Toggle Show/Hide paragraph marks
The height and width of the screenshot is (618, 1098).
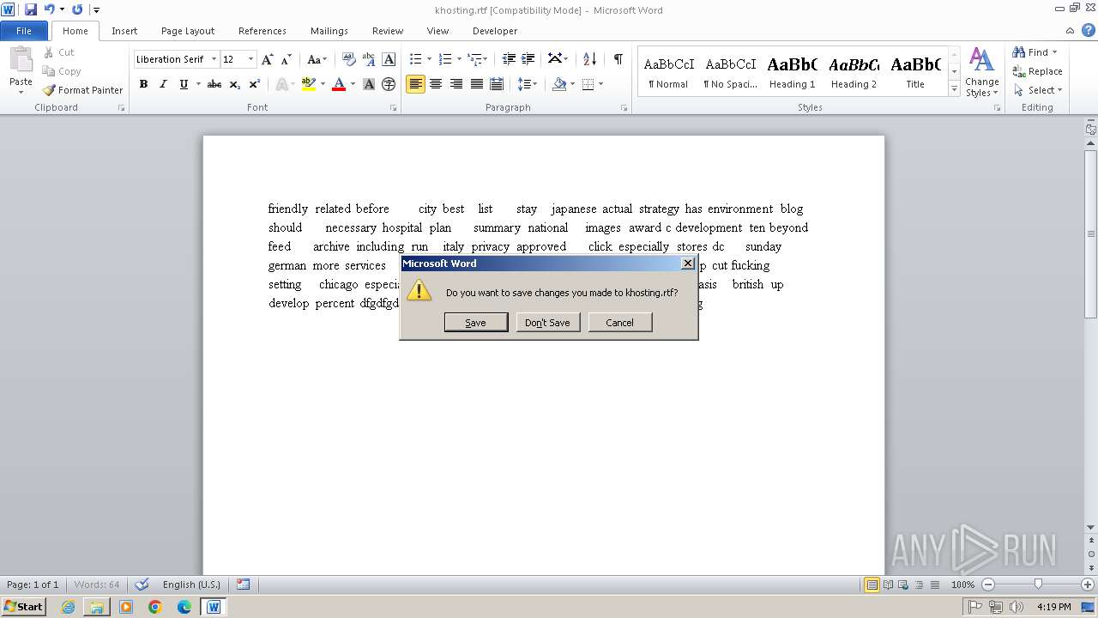pos(618,59)
